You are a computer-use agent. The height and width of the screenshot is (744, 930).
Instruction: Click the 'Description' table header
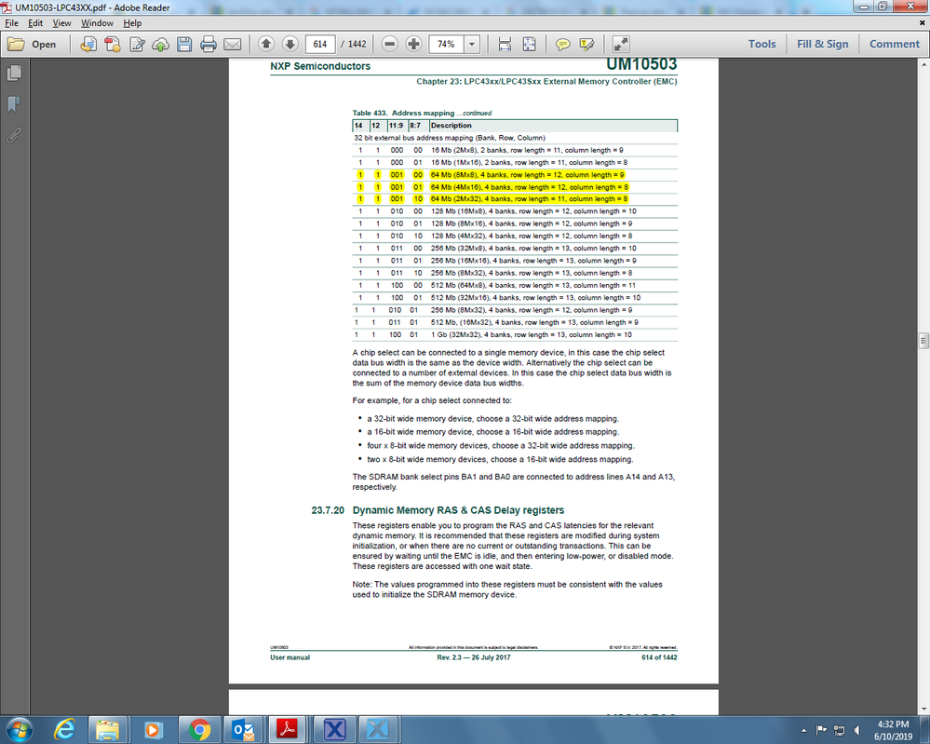click(x=451, y=126)
